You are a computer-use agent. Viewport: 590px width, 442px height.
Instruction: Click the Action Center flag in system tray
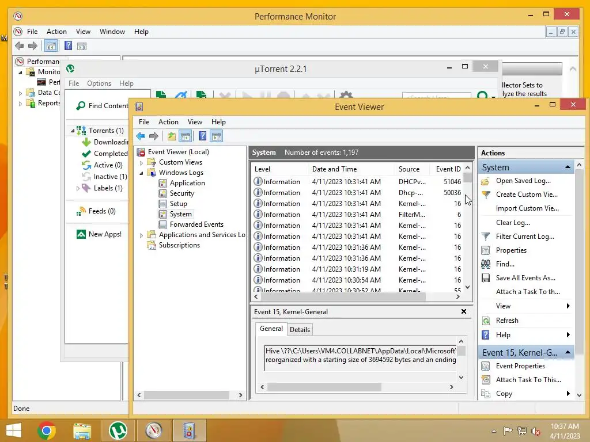point(508,431)
